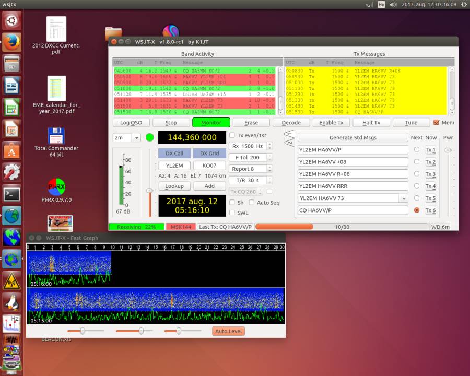This screenshot has height=376, width=470.
Task: Open PI-RX 0.9.7.0 desktop icon
Action: point(56,186)
